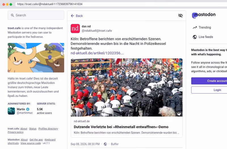Toggle media visibility eye icon

tap(180, 16)
